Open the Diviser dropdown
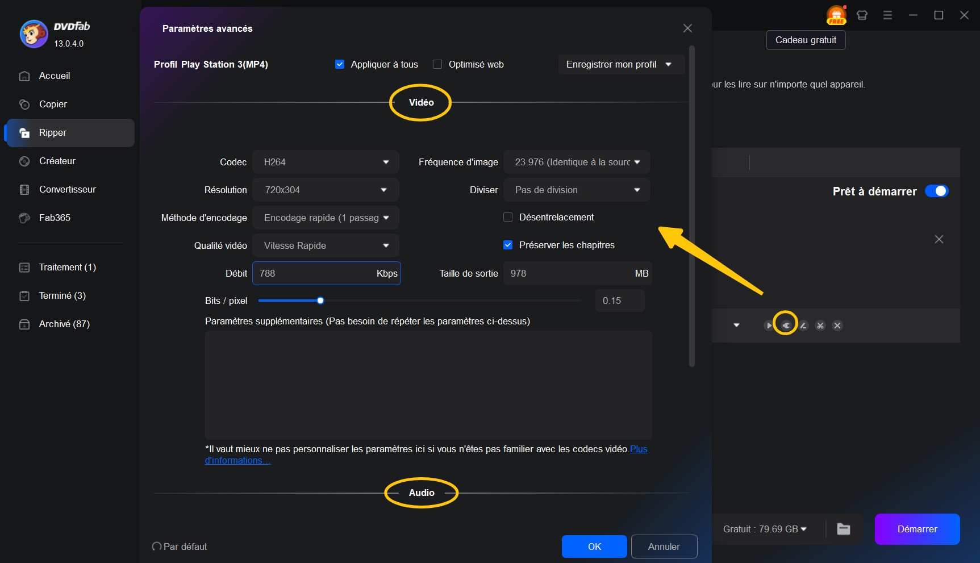Image resolution: width=980 pixels, height=563 pixels. click(x=577, y=190)
